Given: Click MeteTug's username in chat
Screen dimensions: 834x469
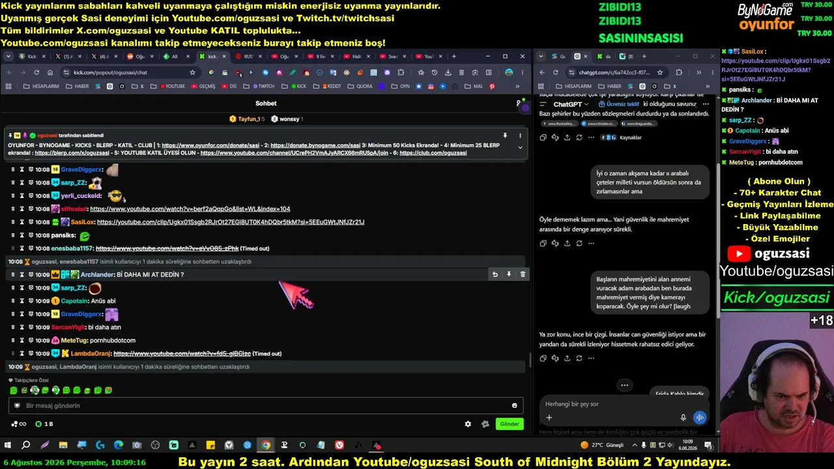Looking at the screenshot, I should (74, 340).
